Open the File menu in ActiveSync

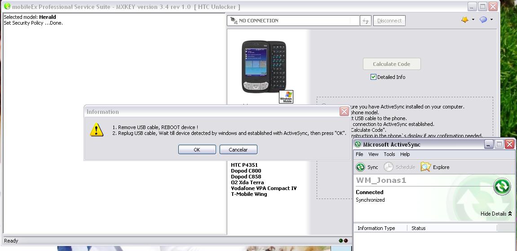click(359, 154)
